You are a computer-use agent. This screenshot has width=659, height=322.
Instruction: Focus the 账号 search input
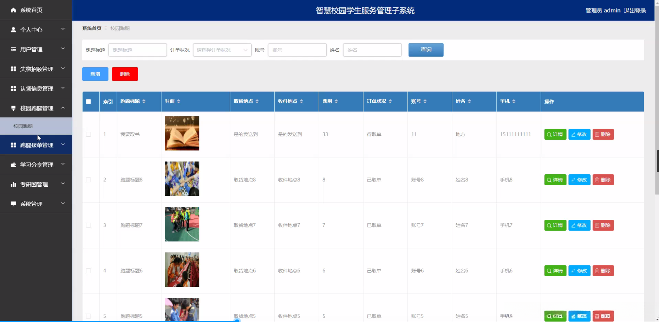297,50
